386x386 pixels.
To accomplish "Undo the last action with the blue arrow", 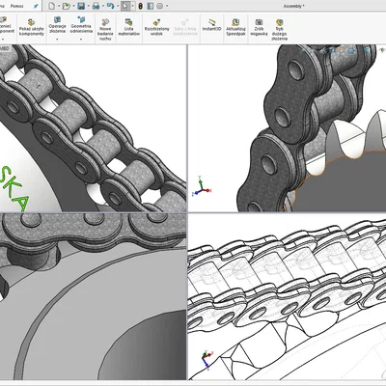I will (x=110, y=6).
